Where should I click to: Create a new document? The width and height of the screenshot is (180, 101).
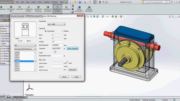coord(70,2)
